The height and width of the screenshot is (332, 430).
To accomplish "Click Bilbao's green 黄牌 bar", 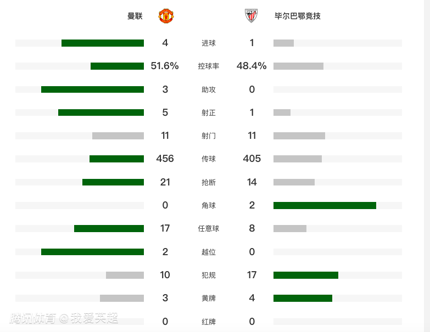I will pyautogui.click(x=303, y=298).
